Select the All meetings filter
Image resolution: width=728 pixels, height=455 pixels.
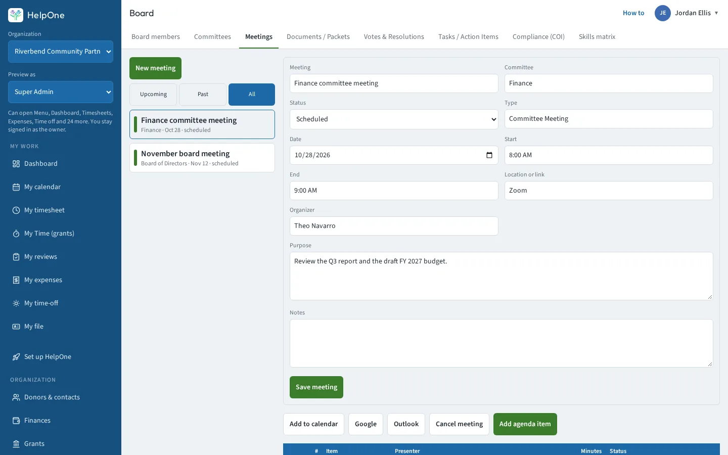pyautogui.click(x=252, y=95)
